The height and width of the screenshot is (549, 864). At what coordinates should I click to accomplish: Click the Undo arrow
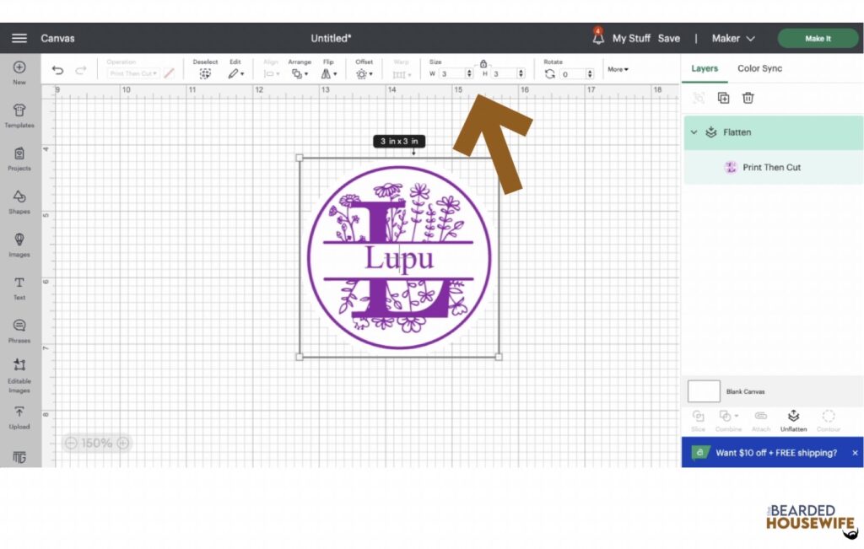pos(57,71)
